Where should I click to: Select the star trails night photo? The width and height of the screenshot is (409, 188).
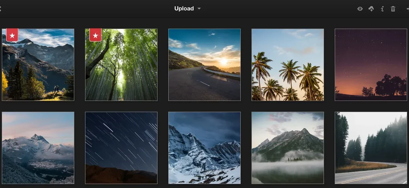click(x=121, y=148)
